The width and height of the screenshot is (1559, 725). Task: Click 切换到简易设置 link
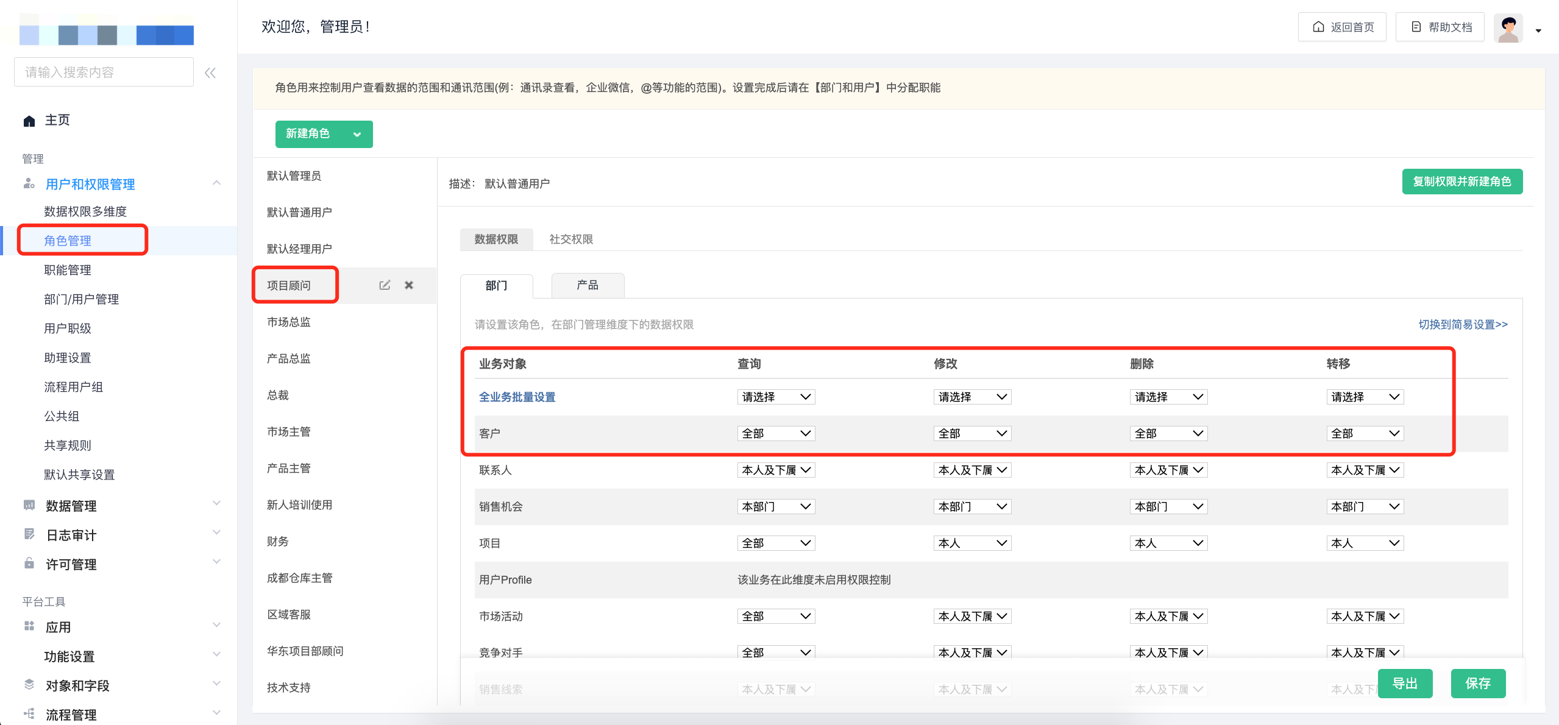pos(1463,324)
